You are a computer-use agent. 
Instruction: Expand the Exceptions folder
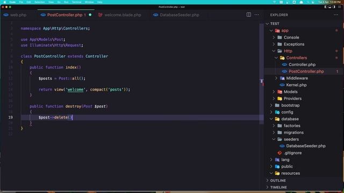[x=274, y=44]
